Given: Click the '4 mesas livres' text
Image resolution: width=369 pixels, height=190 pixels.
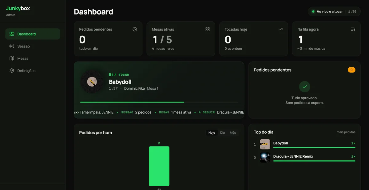Looking at the screenshot, I should click(163, 48).
